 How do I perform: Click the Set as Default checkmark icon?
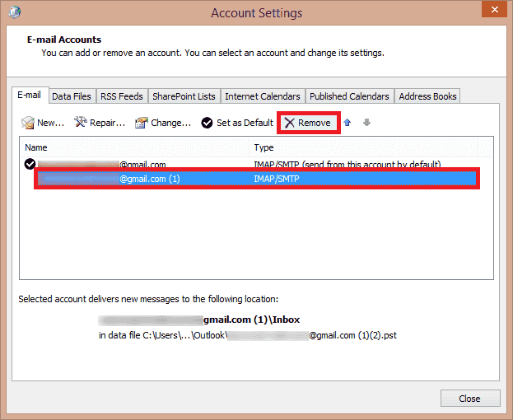[207, 123]
